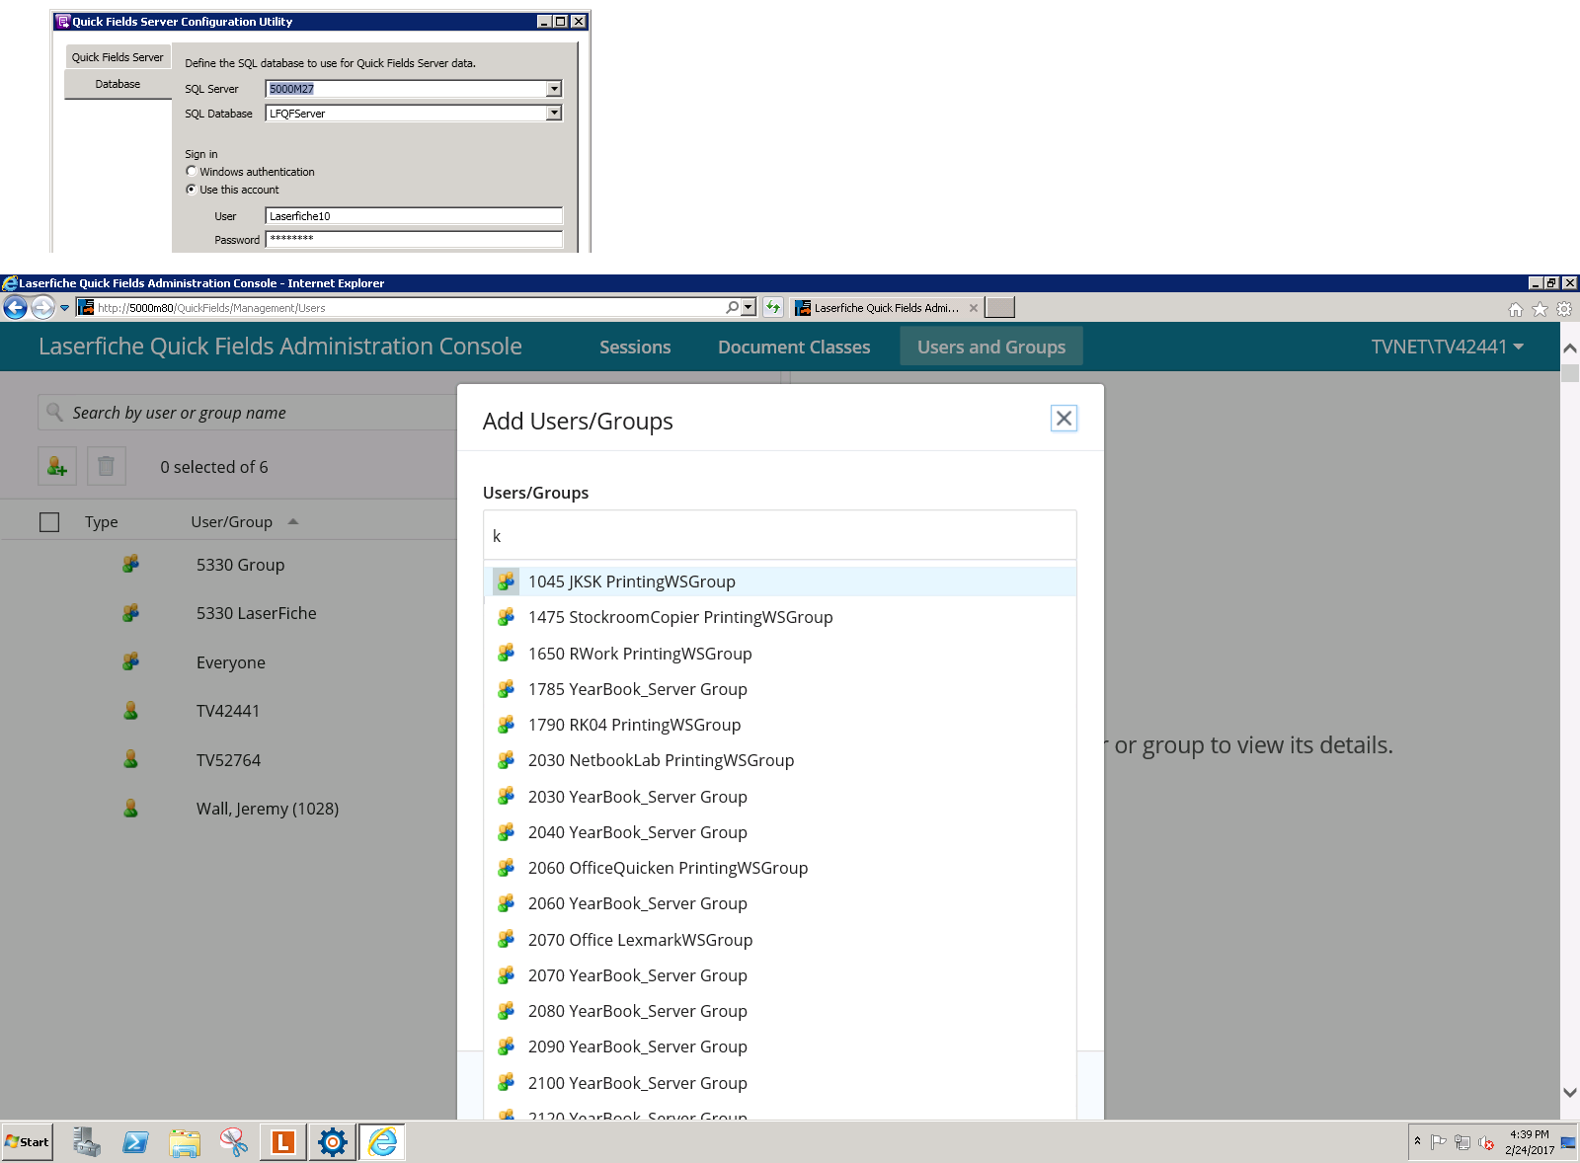Screen dimensions: 1580x1163
Task: Click the trash delete icon
Action: [107, 466]
